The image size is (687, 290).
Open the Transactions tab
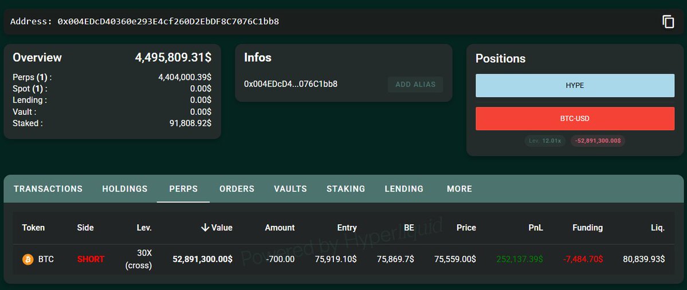(48, 189)
